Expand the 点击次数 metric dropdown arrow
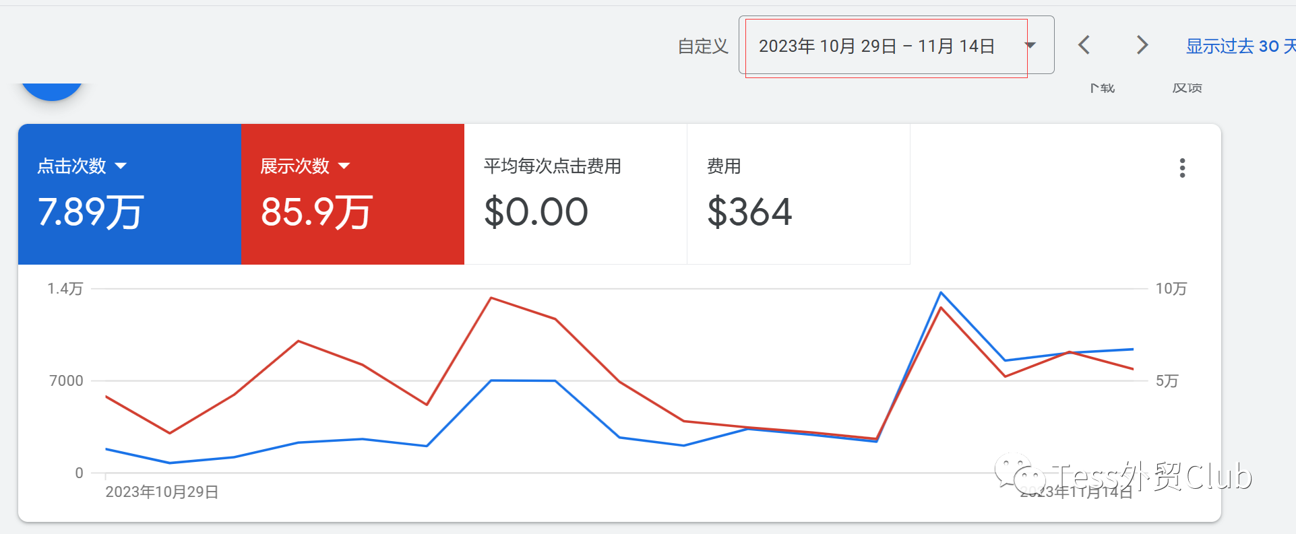 tap(121, 166)
